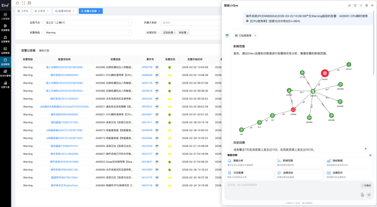Toggle the 引导词 button in chat input
The image size is (377, 207).
point(366,185)
